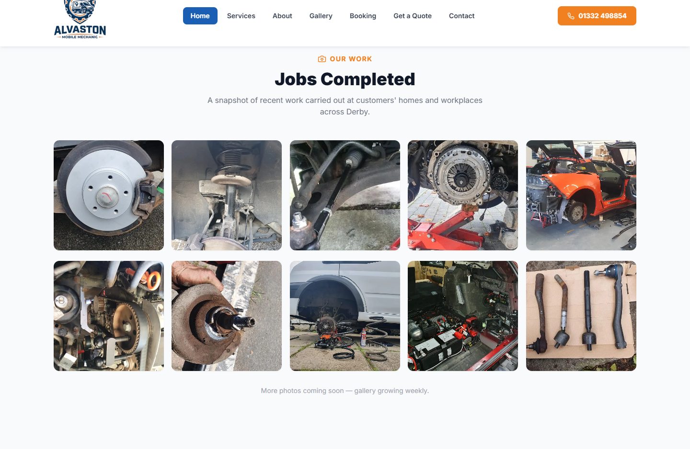View the clutch on red jack photo
Viewport: 690px width, 449px height.
pos(463,195)
